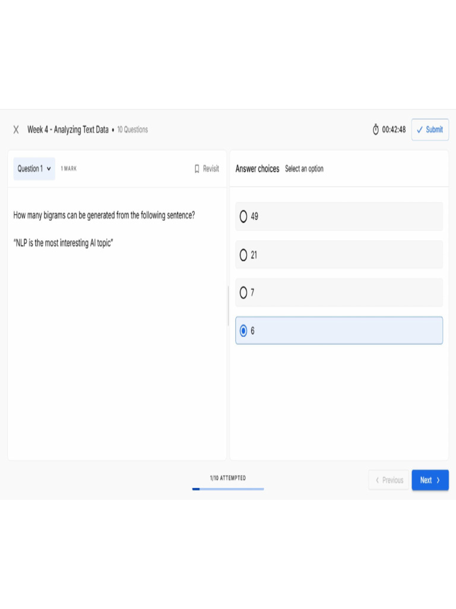
Task: Choose the radio button for 7
Action: 243,293
